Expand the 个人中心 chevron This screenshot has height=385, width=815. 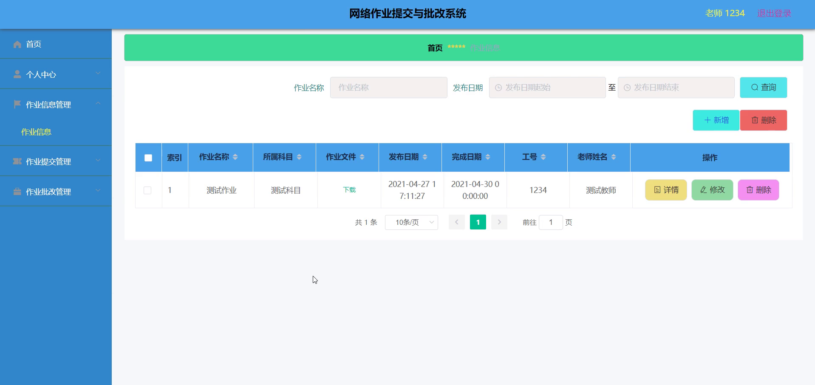coord(98,74)
